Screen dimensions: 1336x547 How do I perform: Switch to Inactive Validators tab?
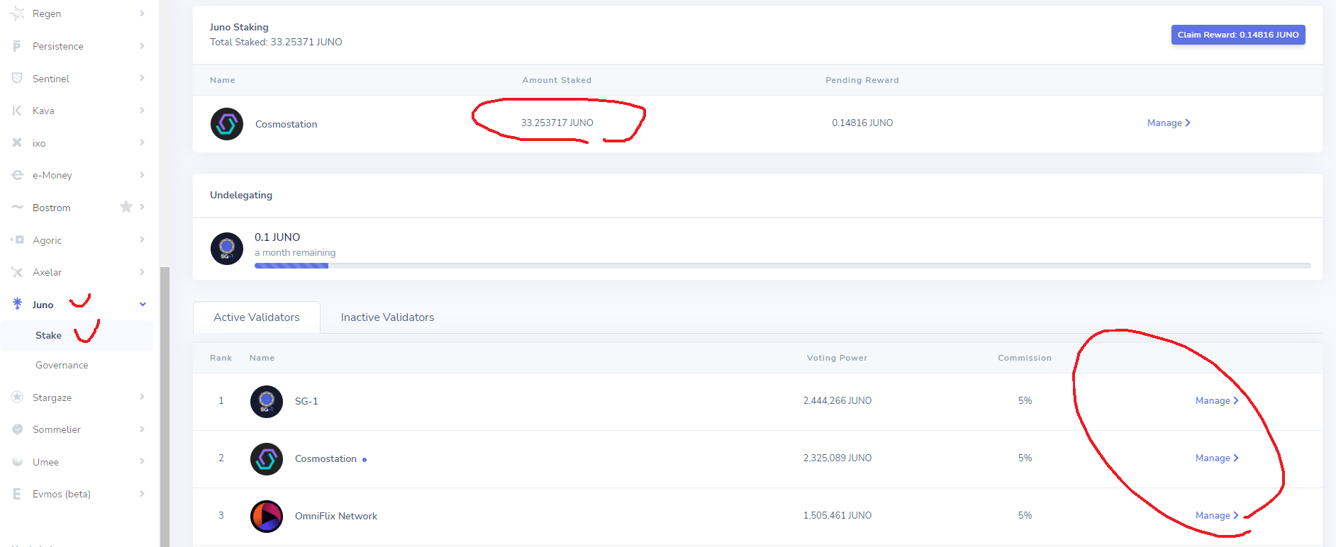(x=387, y=317)
